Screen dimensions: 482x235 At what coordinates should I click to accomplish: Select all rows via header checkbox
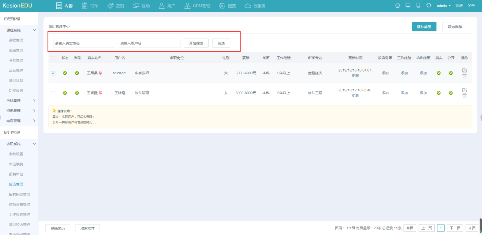[53, 58]
